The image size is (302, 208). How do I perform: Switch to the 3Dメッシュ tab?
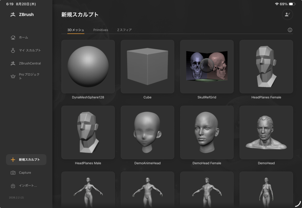click(76, 30)
